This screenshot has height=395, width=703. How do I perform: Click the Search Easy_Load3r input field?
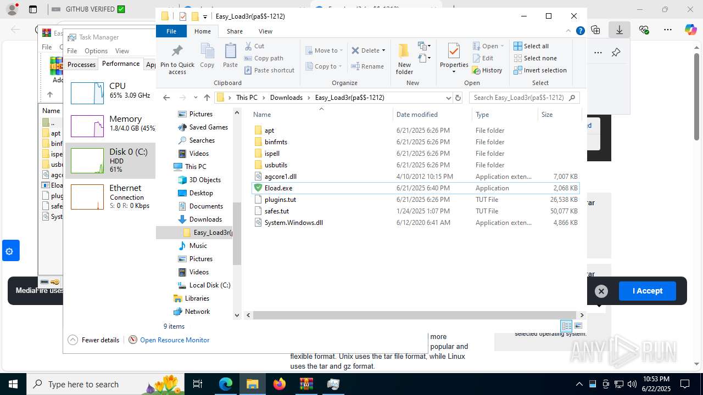click(x=525, y=98)
